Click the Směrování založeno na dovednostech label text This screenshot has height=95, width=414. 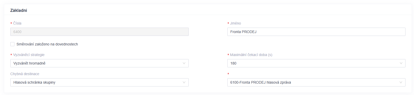tap(47, 44)
